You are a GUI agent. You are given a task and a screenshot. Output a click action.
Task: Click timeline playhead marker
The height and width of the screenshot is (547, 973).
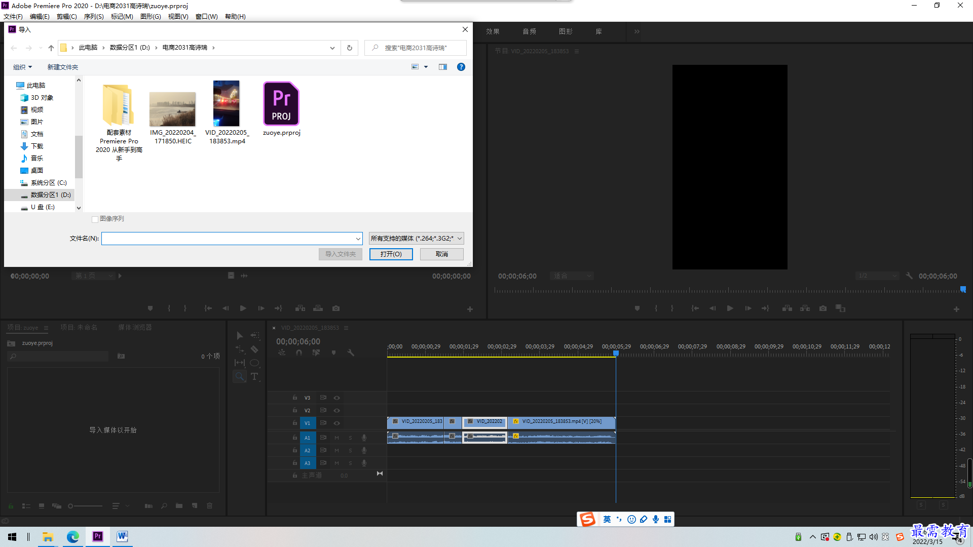point(616,353)
